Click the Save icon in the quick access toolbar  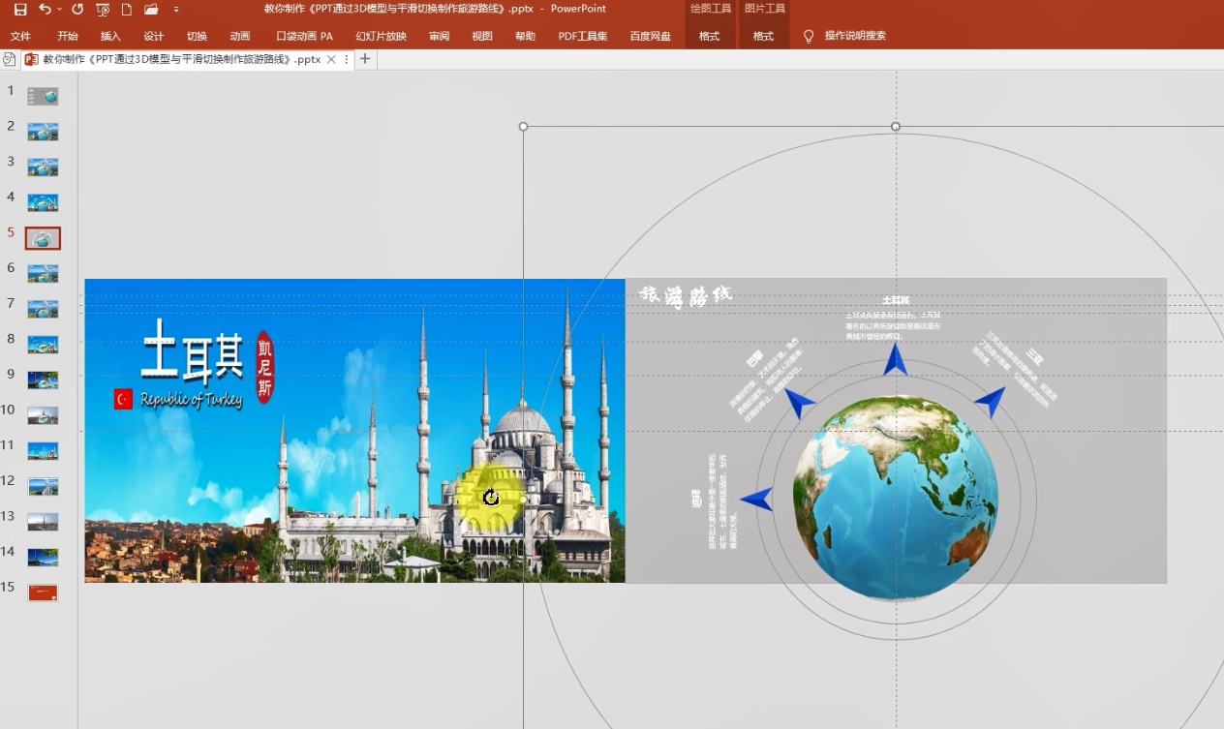(x=20, y=9)
